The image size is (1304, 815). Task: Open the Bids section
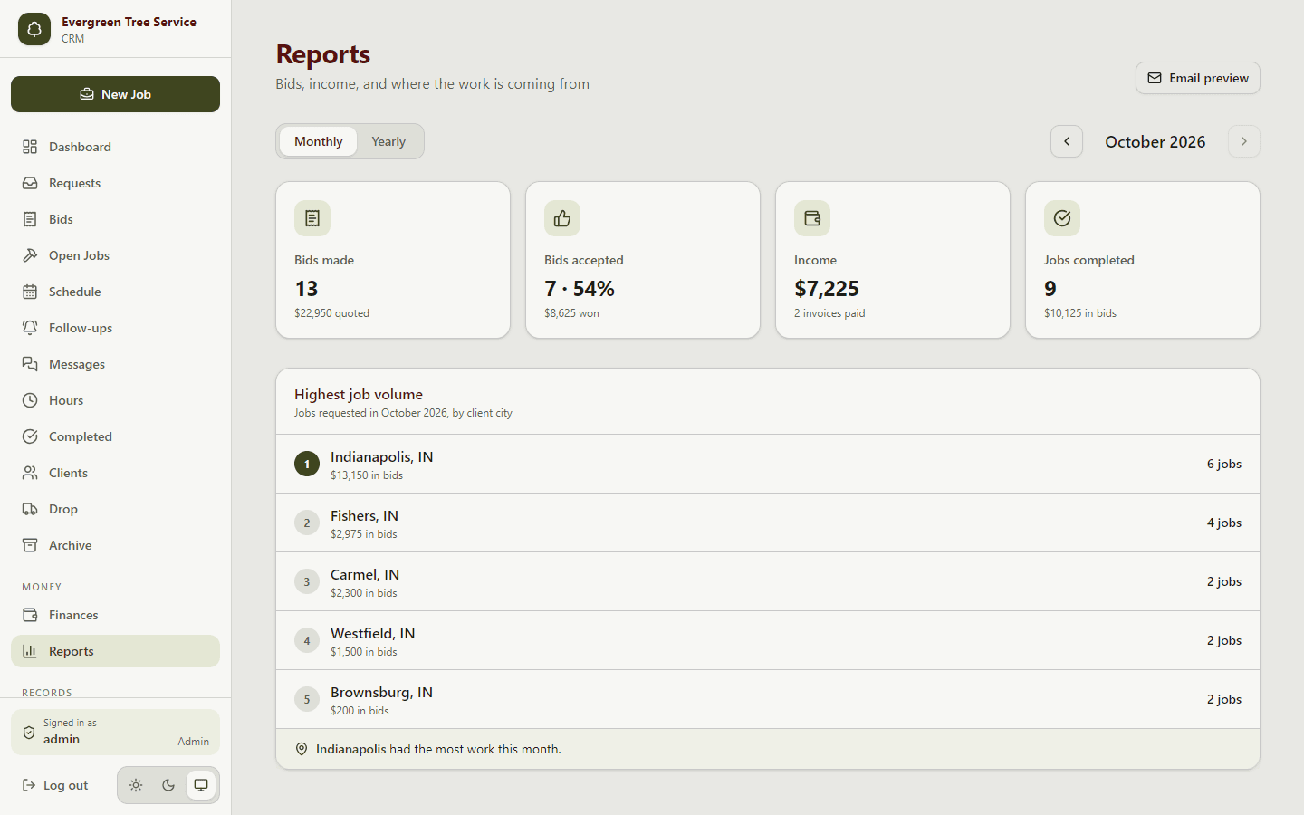[x=115, y=219]
